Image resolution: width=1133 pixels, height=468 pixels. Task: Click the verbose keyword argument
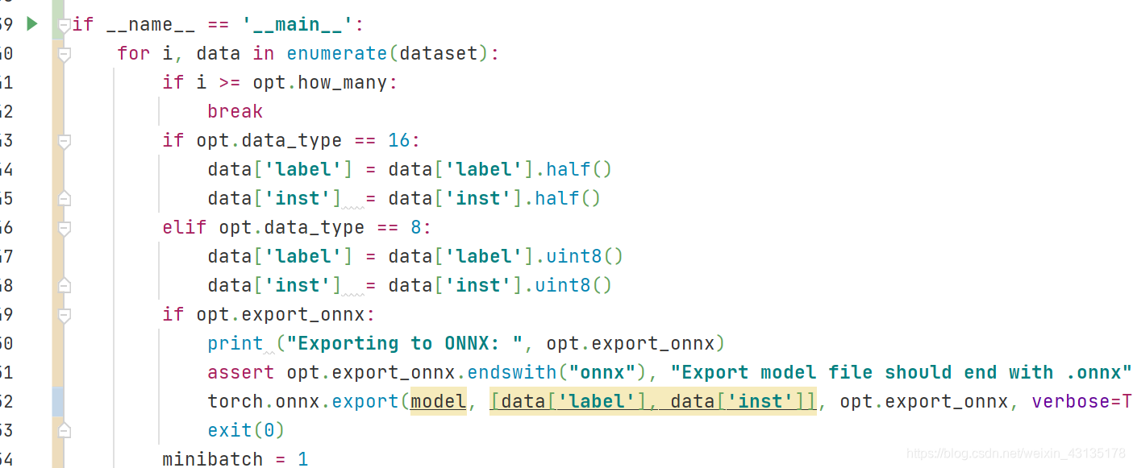1071,401
